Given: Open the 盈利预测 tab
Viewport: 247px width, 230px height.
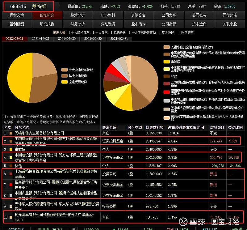Looking at the screenshot, I should [17, 24].
